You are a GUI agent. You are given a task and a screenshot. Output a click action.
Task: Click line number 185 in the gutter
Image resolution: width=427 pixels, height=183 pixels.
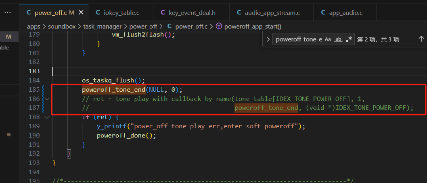(x=34, y=89)
